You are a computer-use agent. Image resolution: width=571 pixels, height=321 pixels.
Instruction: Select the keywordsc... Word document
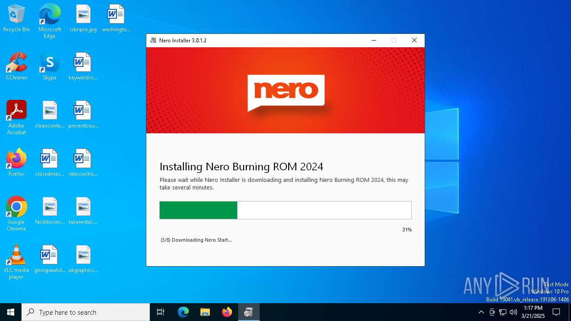83,67
